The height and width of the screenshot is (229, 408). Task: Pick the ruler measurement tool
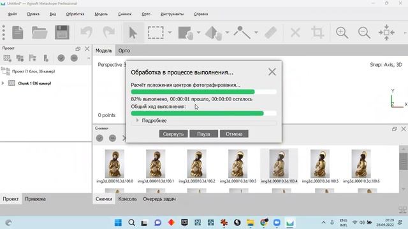(270, 32)
